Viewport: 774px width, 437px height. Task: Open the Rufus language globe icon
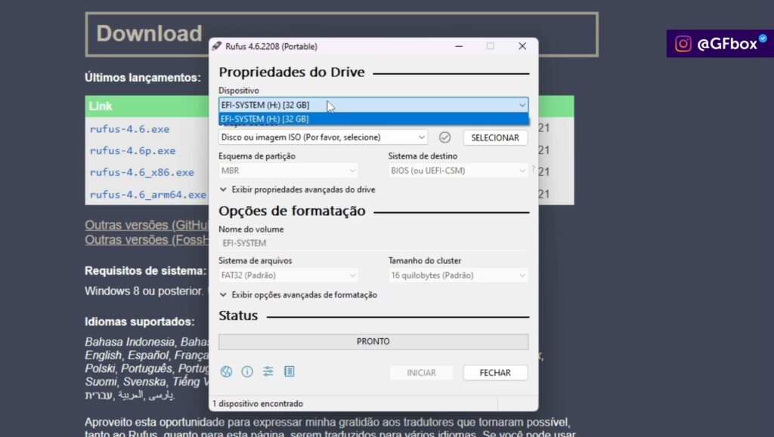pos(226,371)
